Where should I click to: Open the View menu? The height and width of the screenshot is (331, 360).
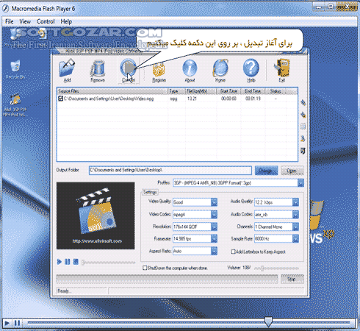(x=25, y=21)
